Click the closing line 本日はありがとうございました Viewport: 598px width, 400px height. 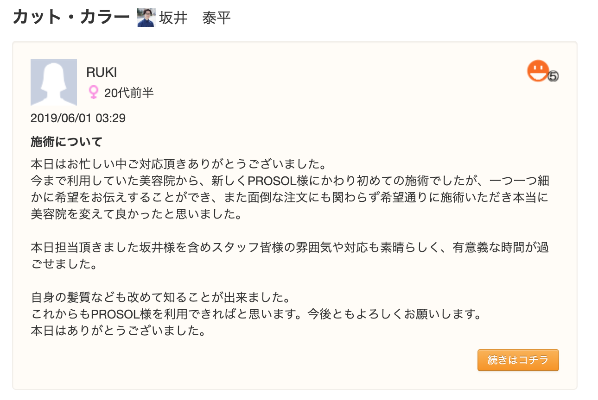coord(118,331)
